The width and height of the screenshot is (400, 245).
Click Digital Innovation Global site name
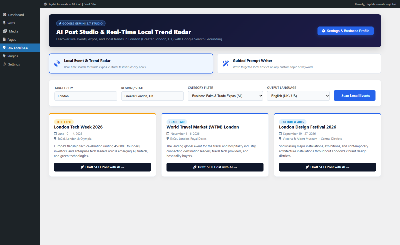[64, 4]
